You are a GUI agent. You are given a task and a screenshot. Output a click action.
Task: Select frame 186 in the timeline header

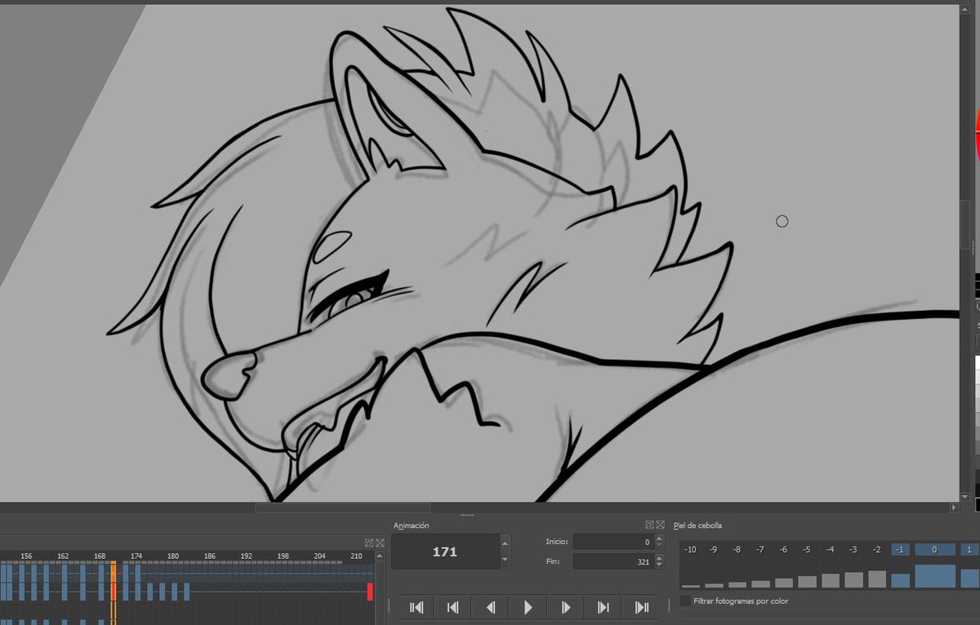210,556
